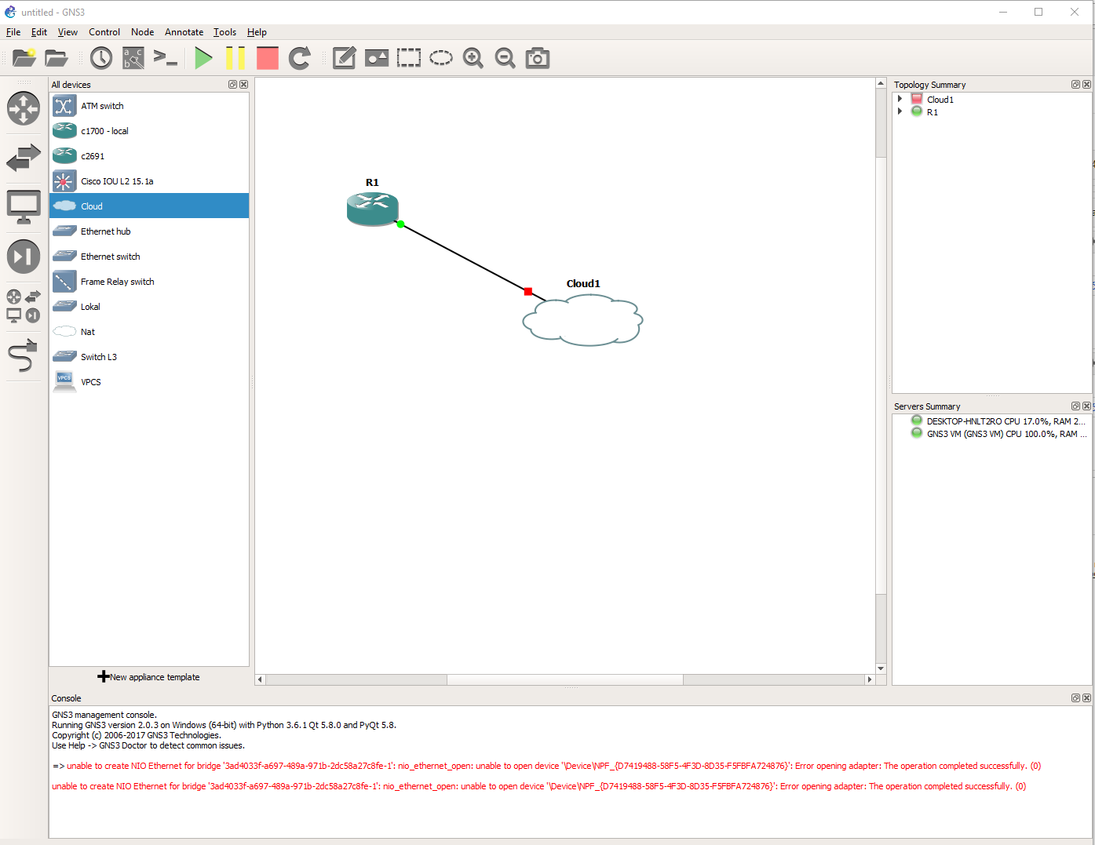Open the Annotate menu
Screen dimensions: 1095x845
point(184,32)
